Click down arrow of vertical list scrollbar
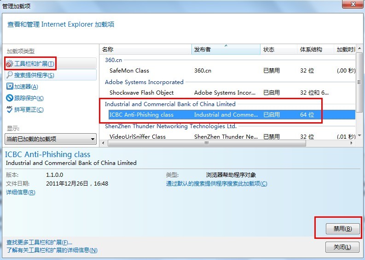The height and width of the screenshot is (260, 365). pyautogui.click(x=359, y=136)
